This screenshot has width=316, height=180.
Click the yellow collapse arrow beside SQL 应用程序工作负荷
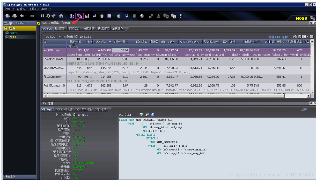(39, 23)
